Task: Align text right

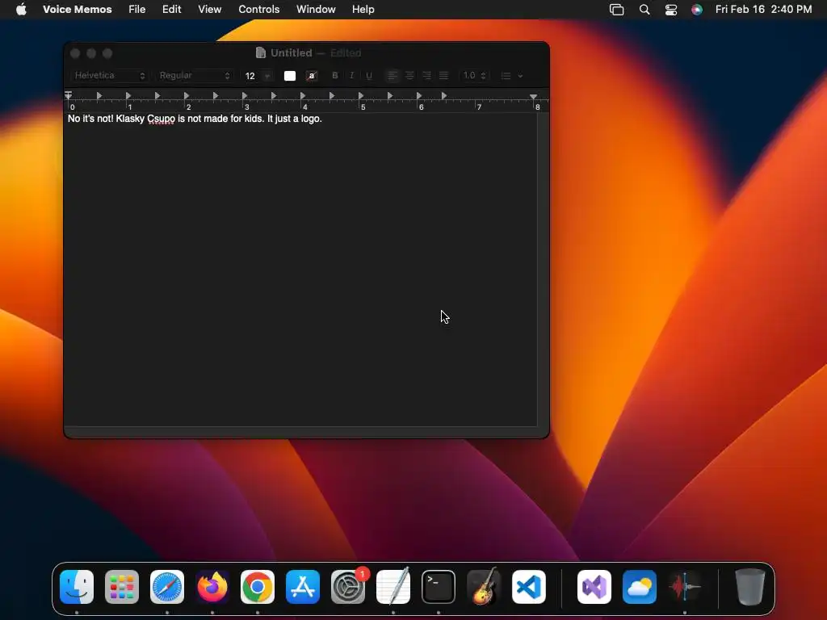Action: pos(426,75)
